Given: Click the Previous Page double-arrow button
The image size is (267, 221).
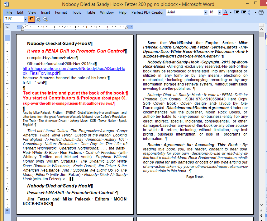Looking at the screenshot, I should [261, 211].
